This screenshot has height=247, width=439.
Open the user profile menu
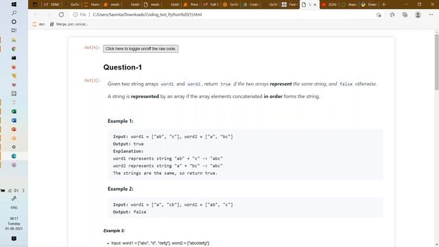tap(418, 15)
